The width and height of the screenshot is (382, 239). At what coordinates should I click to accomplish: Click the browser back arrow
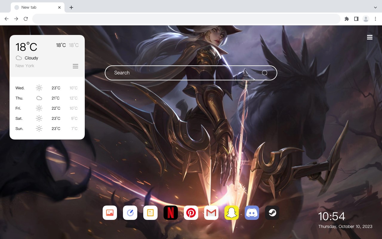pos(7,19)
